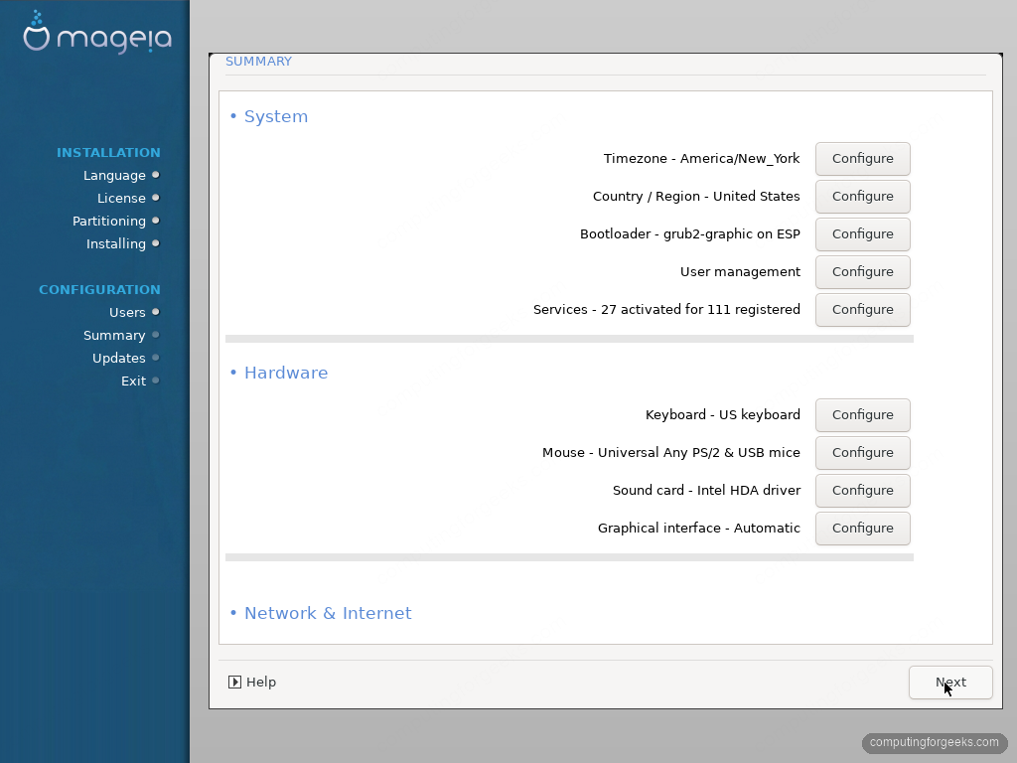
Task: Click the Graphical interface - Automatic label
Action: tap(699, 529)
